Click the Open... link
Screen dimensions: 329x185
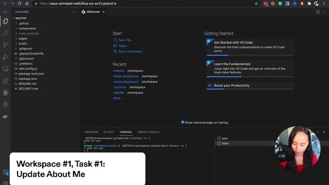click(123, 46)
